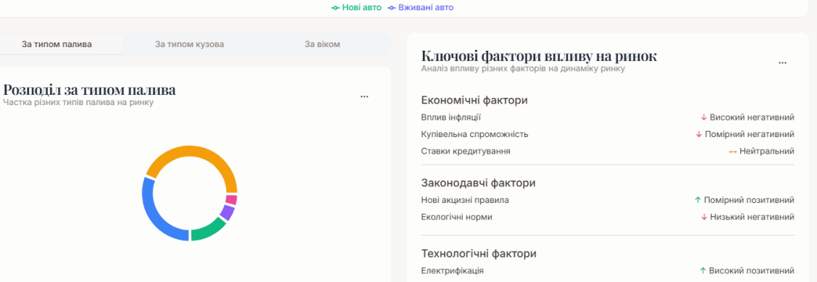The image size is (817, 282).
Task: Open options menu for Ключові фактори впливу
Action: click(x=782, y=62)
